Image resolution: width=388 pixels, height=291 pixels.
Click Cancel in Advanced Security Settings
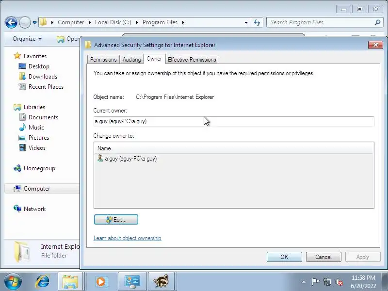(x=323, y=257)
